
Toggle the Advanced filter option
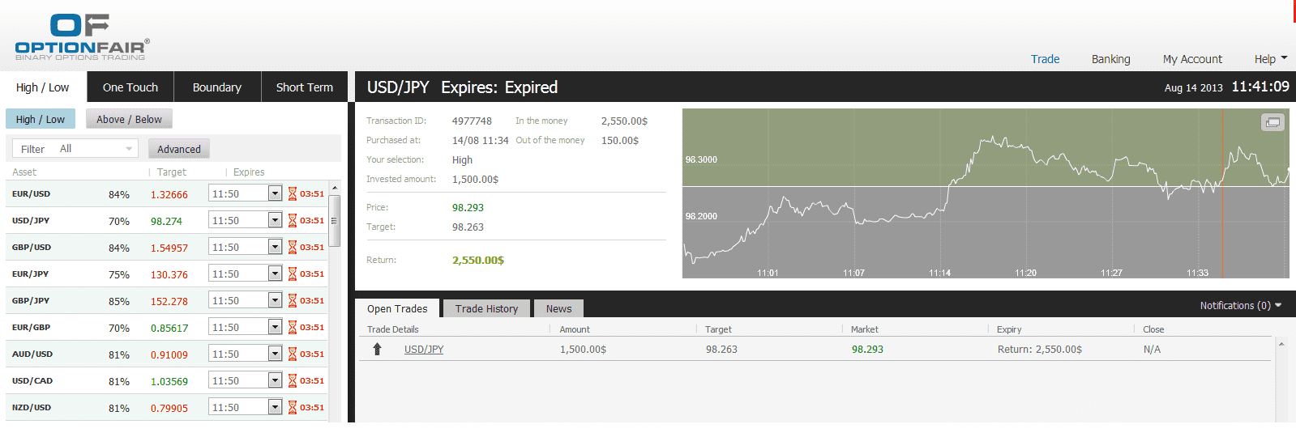[179, 149]
